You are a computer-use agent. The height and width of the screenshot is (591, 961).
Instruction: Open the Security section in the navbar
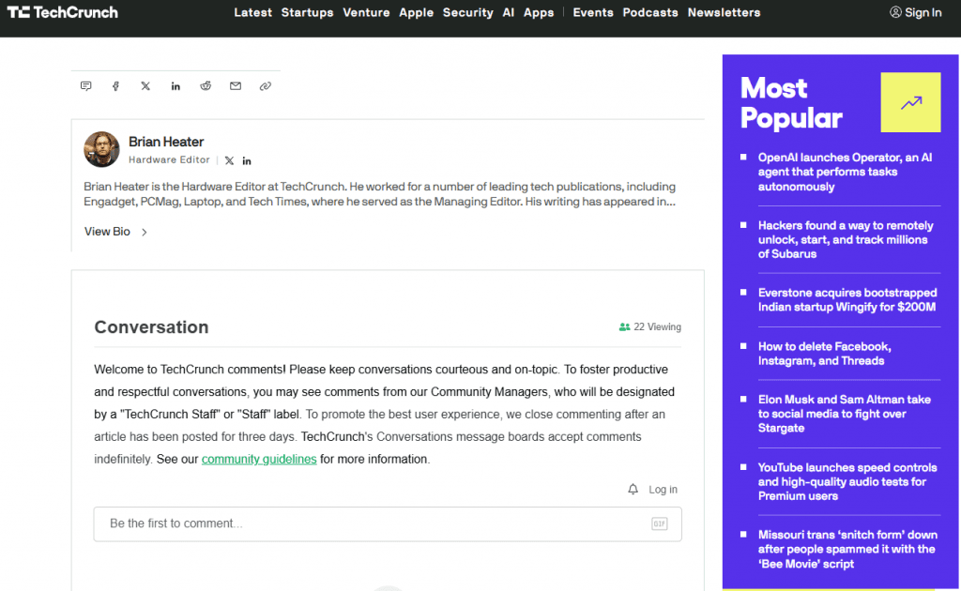point(467,12)
